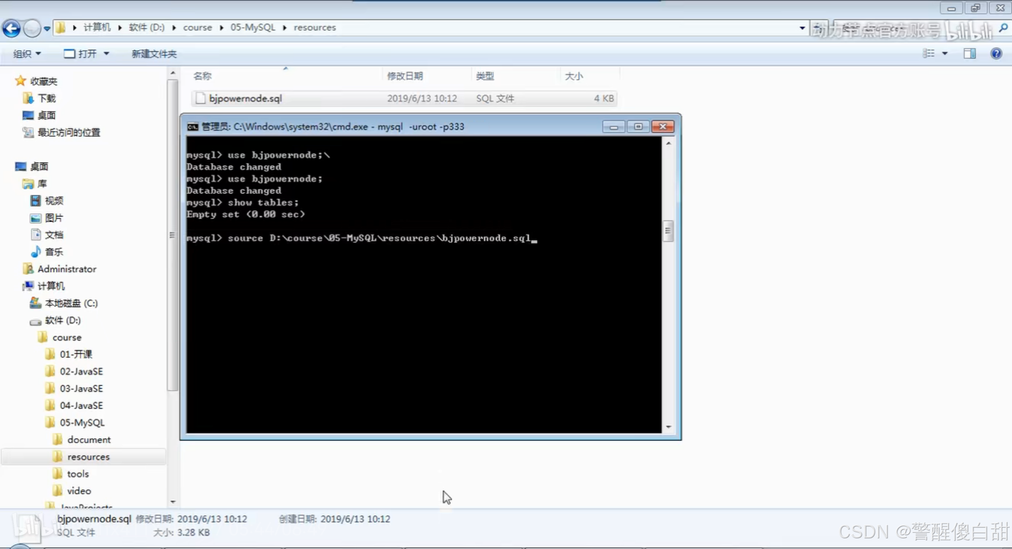Select Administrator in the tree
The image size is (1012, 549).
point(67,269)
